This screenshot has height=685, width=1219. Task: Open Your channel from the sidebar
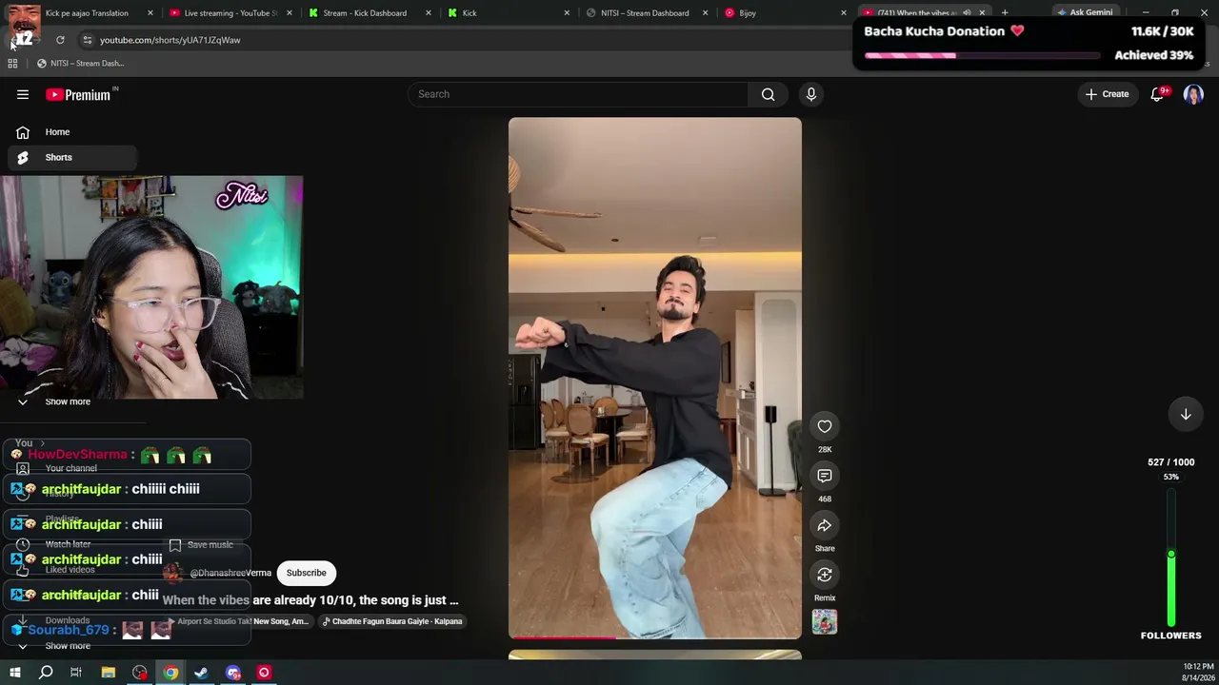click(70, 468)
